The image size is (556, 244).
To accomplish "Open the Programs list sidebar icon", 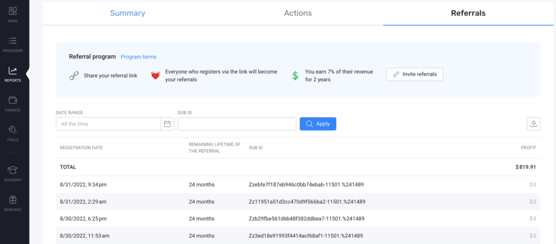I will [x=12, y=41].
